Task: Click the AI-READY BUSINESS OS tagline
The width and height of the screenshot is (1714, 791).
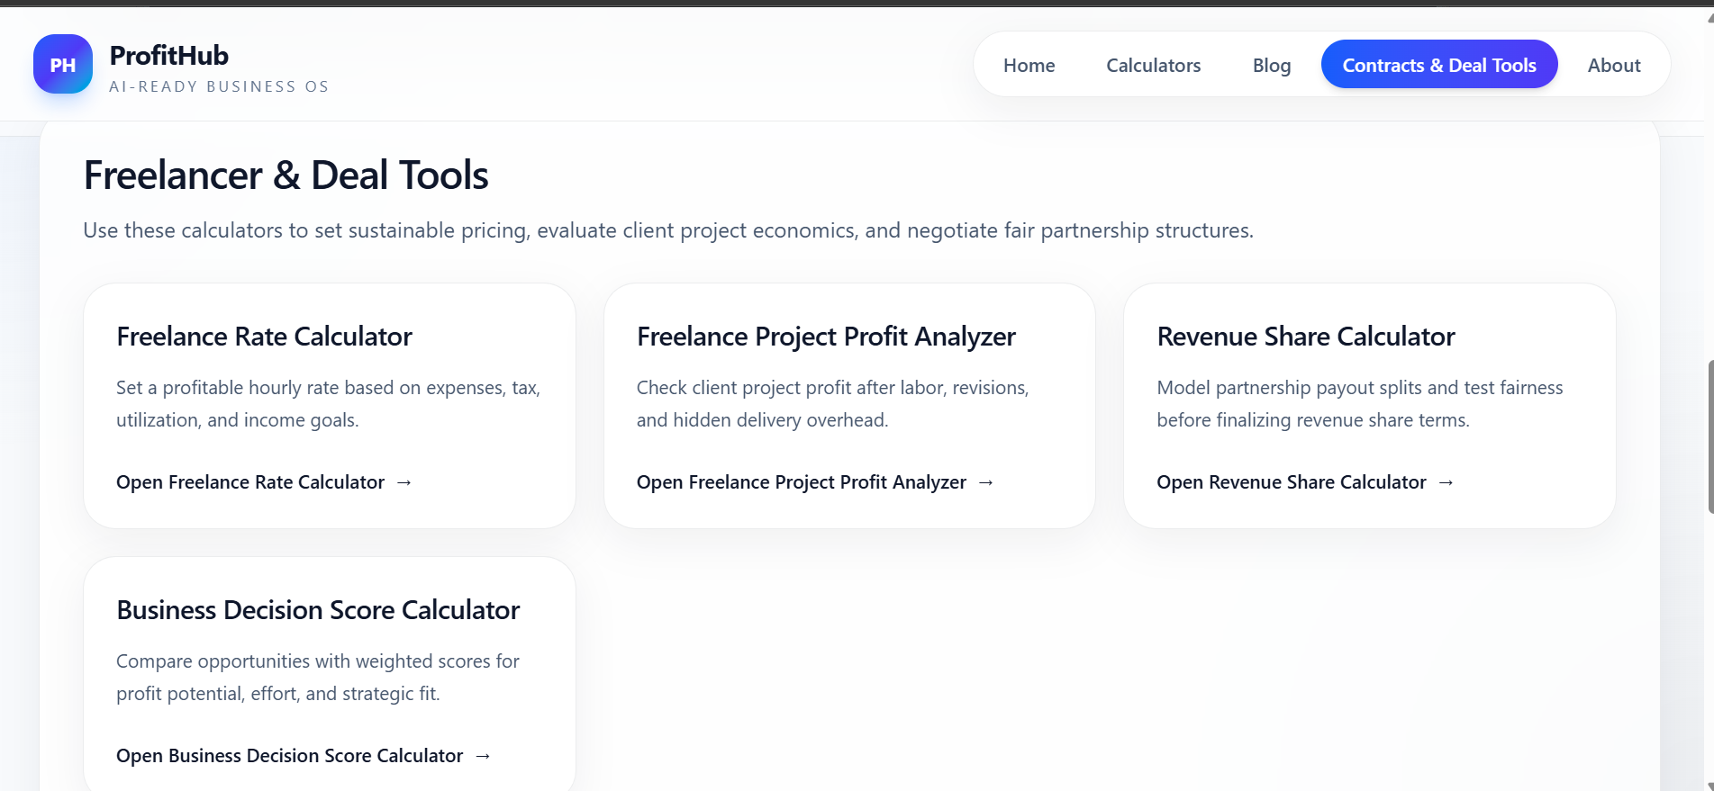Action: (219, 86)
